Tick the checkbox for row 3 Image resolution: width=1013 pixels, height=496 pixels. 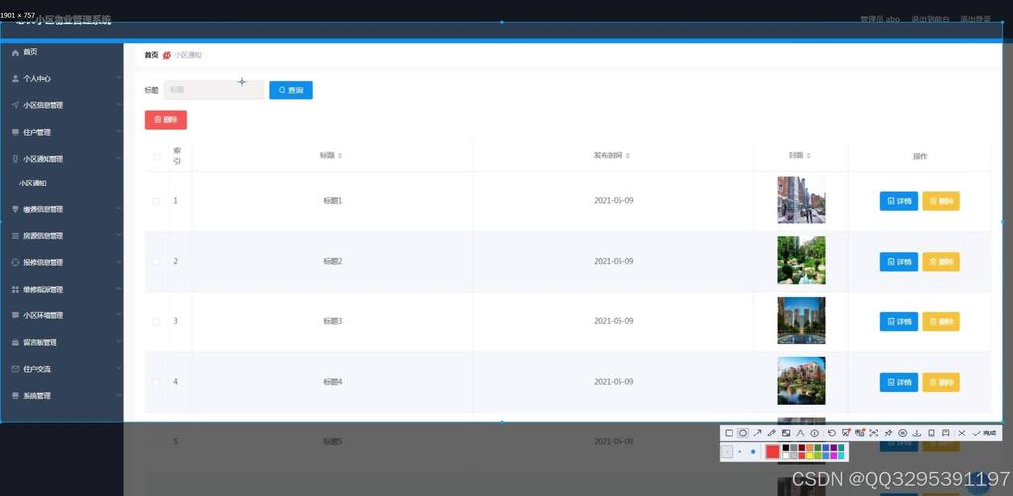tap(156, 322)
